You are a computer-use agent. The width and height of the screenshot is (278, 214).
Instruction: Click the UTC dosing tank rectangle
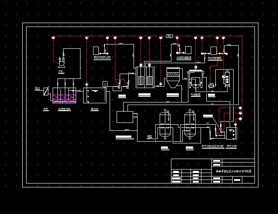pyautogui.click(x=188, y=50)
